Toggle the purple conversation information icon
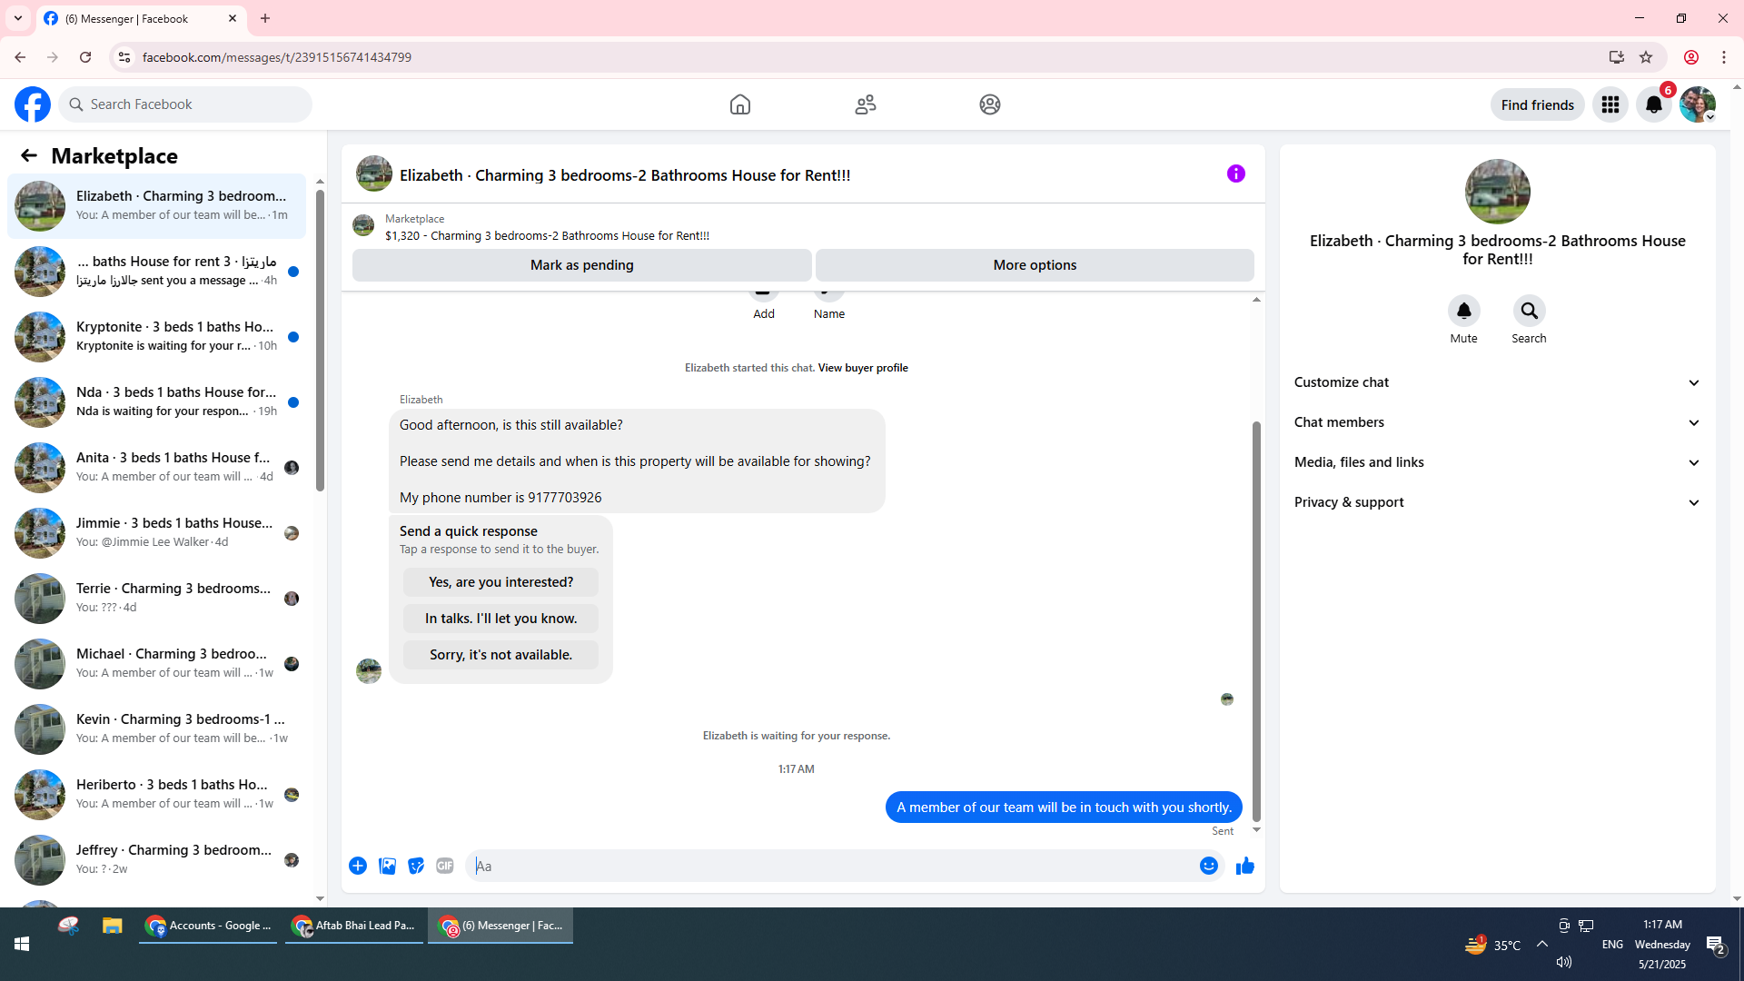The height and width of the screenshot is (981, 1744). pyautogui.click(x=1235, y=173)
